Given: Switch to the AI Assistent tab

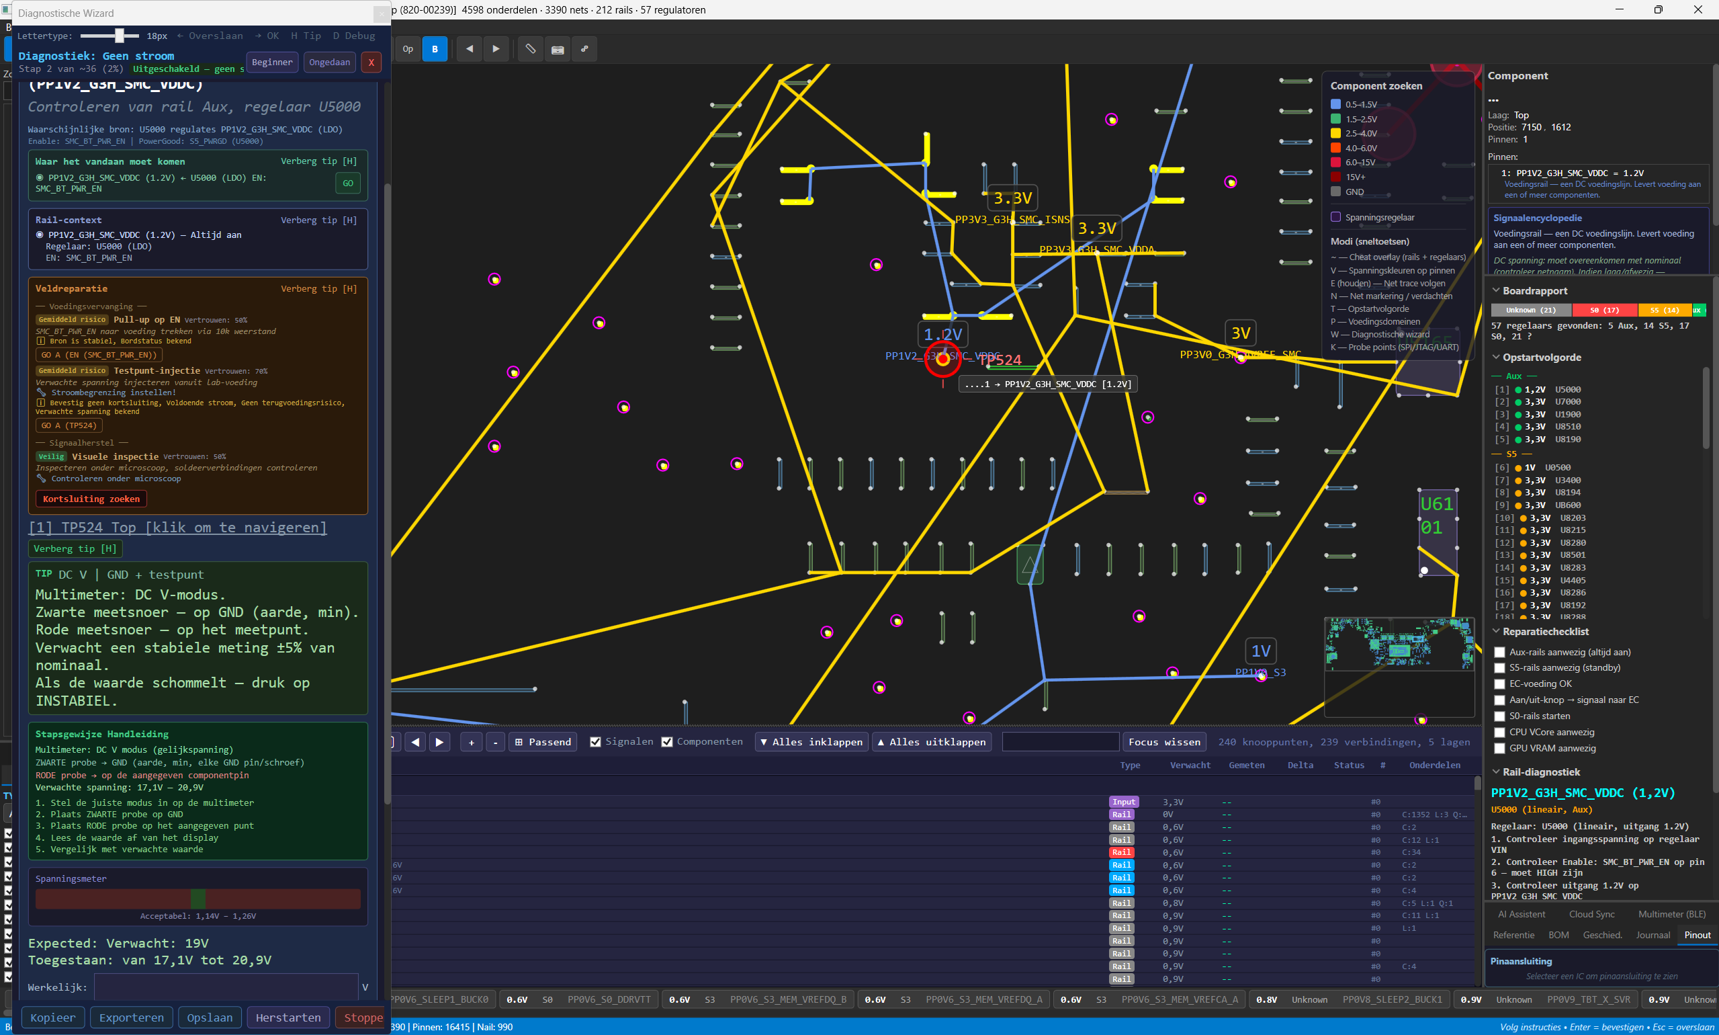Looking at the screenshot, I should (1521, 913).
